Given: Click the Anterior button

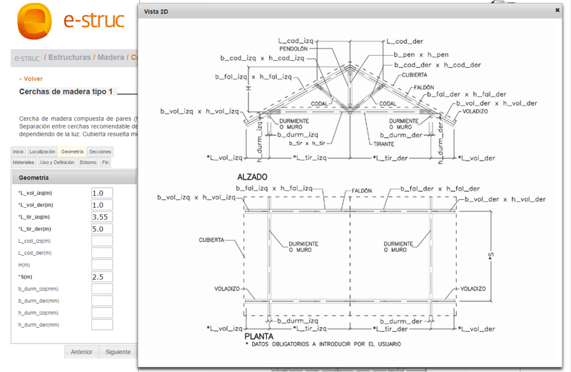Looking at the screenshot, I should (x=81, y=352).
